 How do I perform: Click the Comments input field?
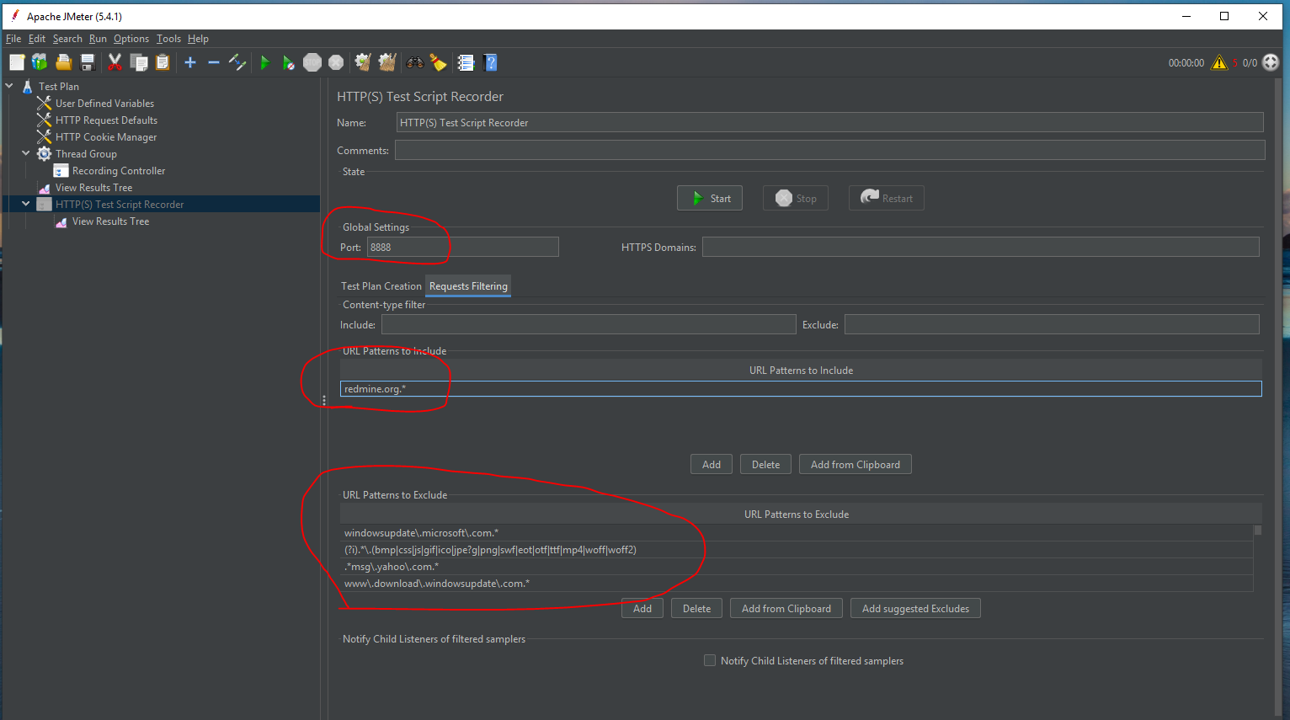[829, 150]
